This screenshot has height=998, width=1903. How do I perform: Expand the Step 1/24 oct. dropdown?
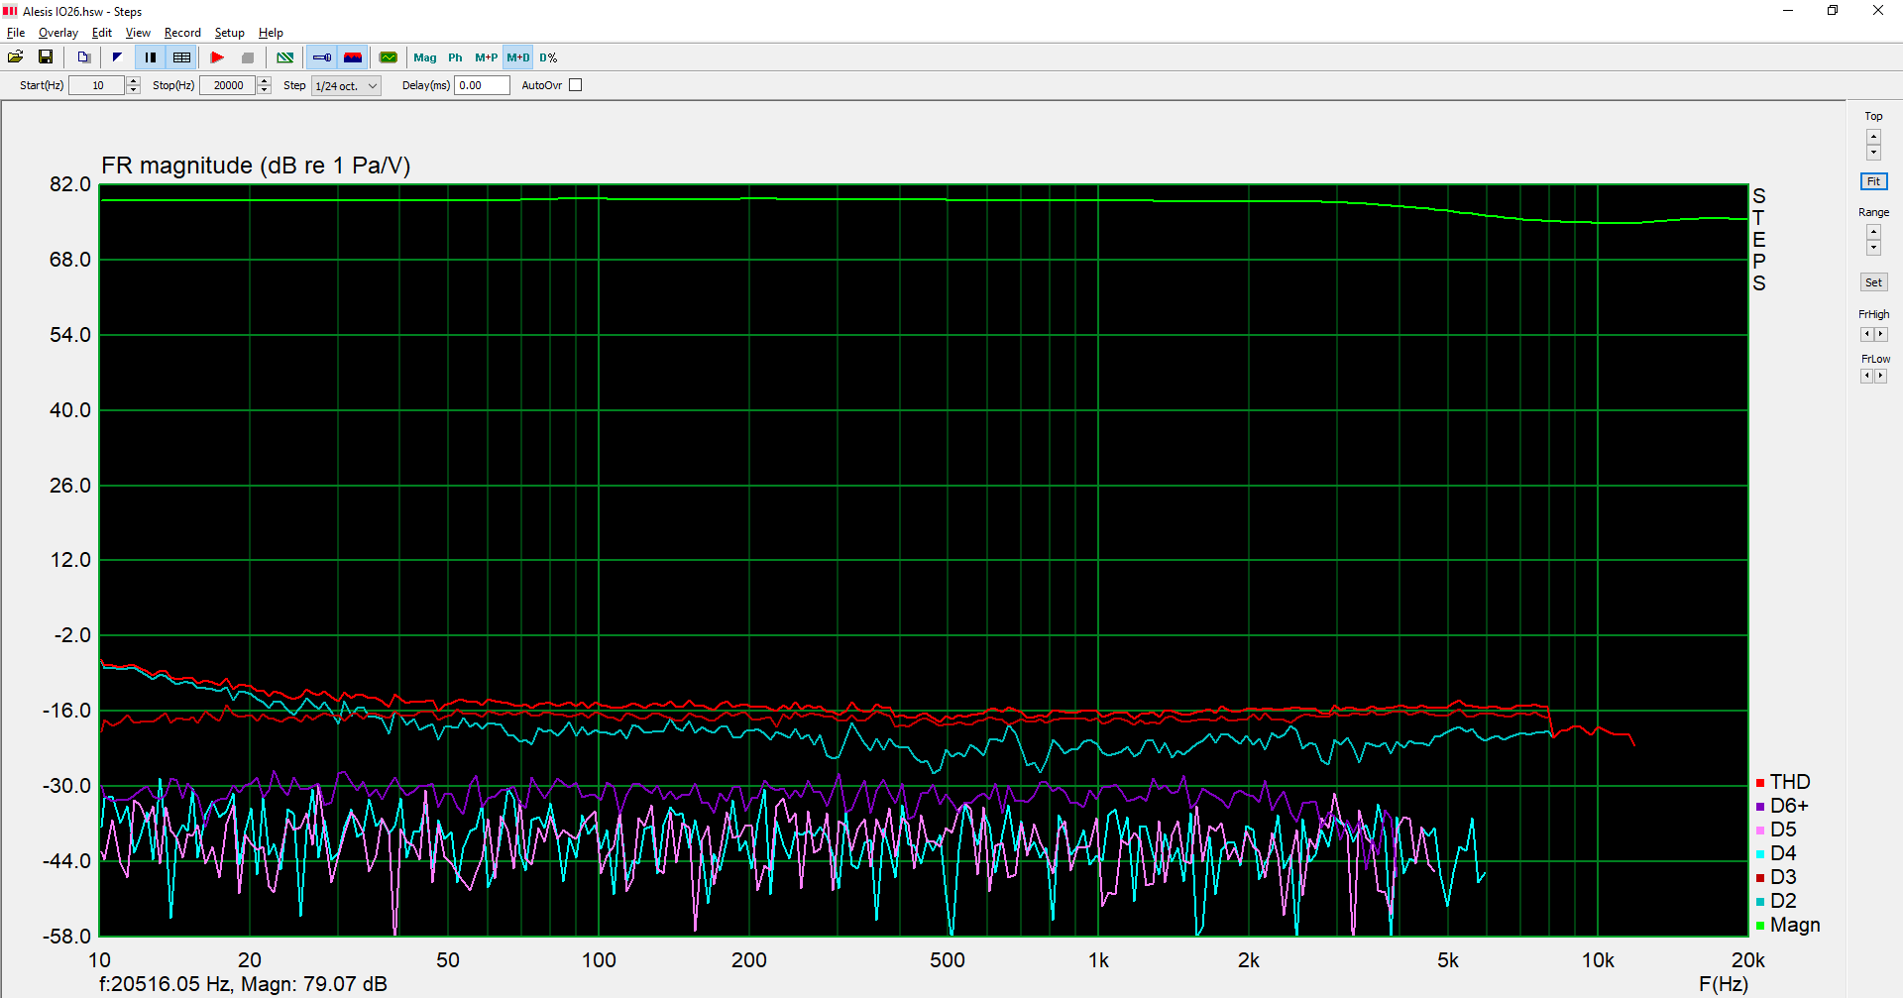click(x=346, y=85)
